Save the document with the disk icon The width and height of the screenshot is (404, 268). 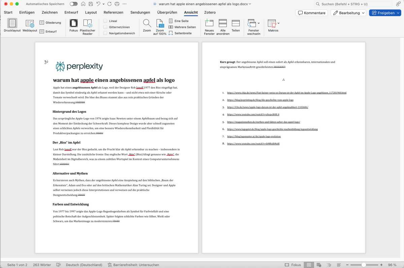point(91,4)
